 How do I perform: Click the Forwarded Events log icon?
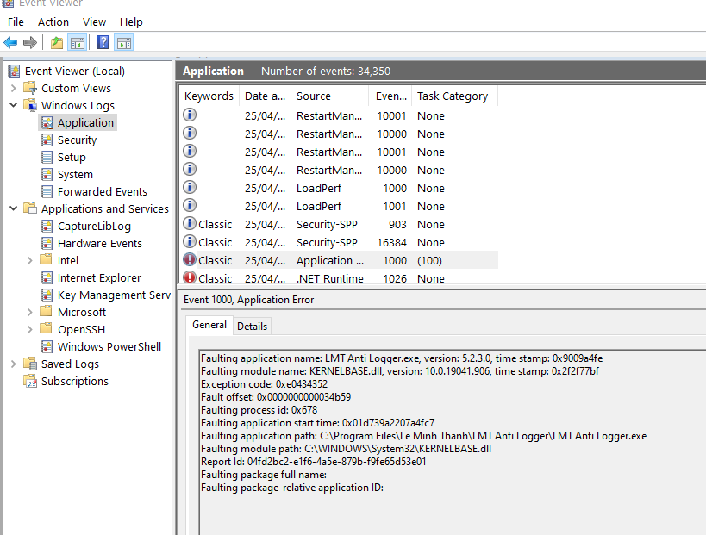[47, 191]
